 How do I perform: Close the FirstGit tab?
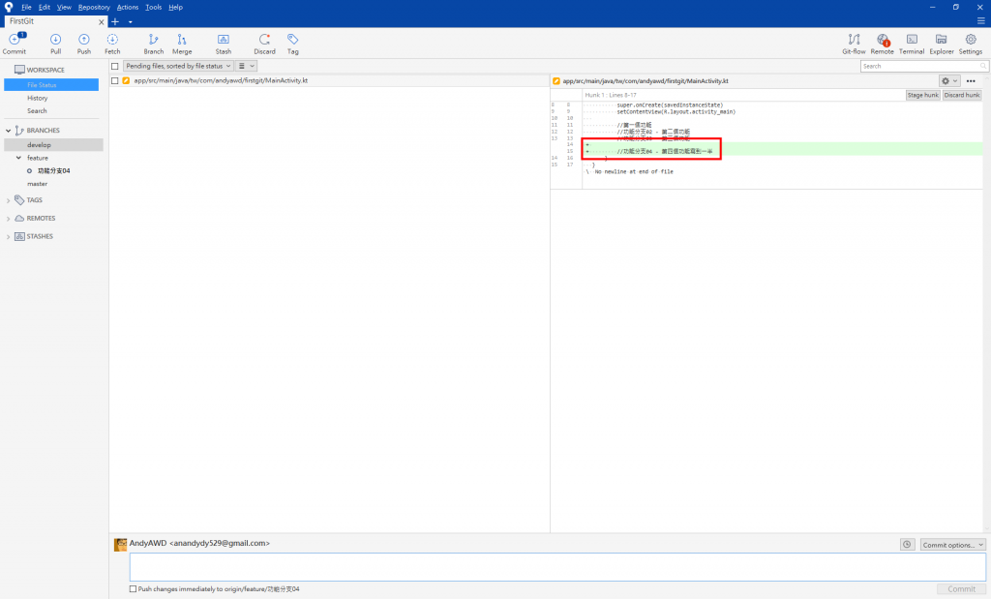pyautogui.click(x=101, y=22)
